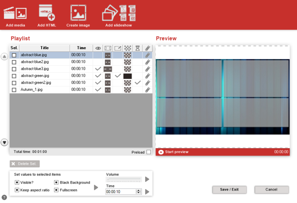This screenshot has height=203, width=297.
Task: Click time cell of abstract-blue2.jpg
Action: (x=81, y=62)
